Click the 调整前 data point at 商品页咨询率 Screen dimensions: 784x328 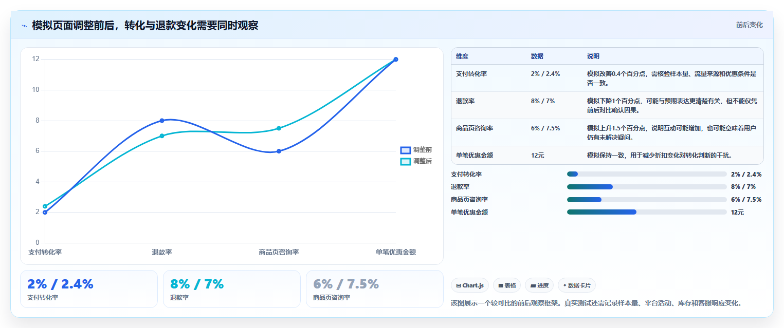point(279,151)
